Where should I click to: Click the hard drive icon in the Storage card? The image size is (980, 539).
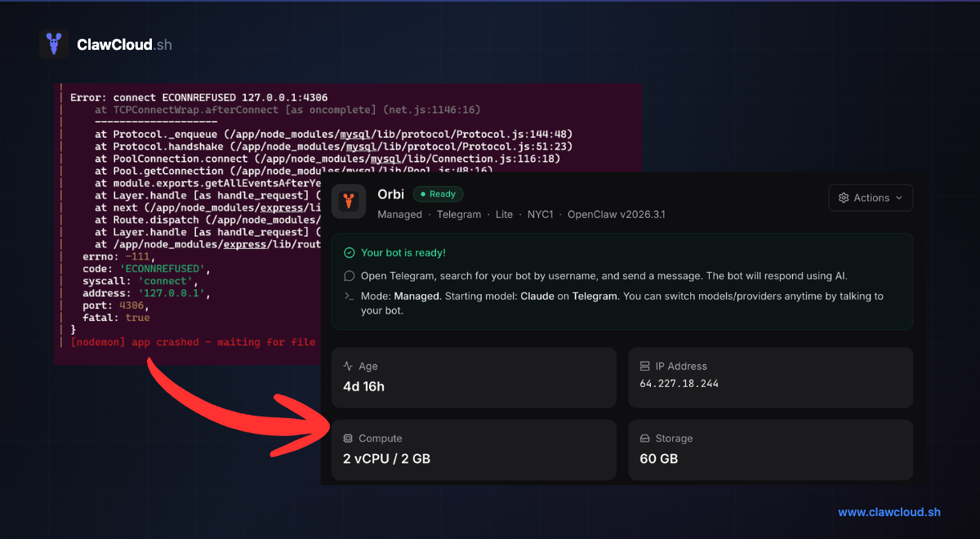coord(644,438)
